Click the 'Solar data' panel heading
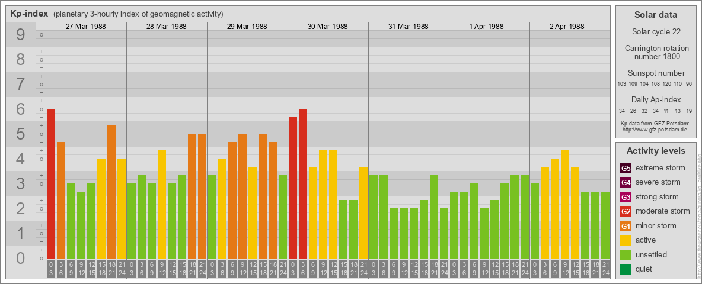 (x=655, y=15)
